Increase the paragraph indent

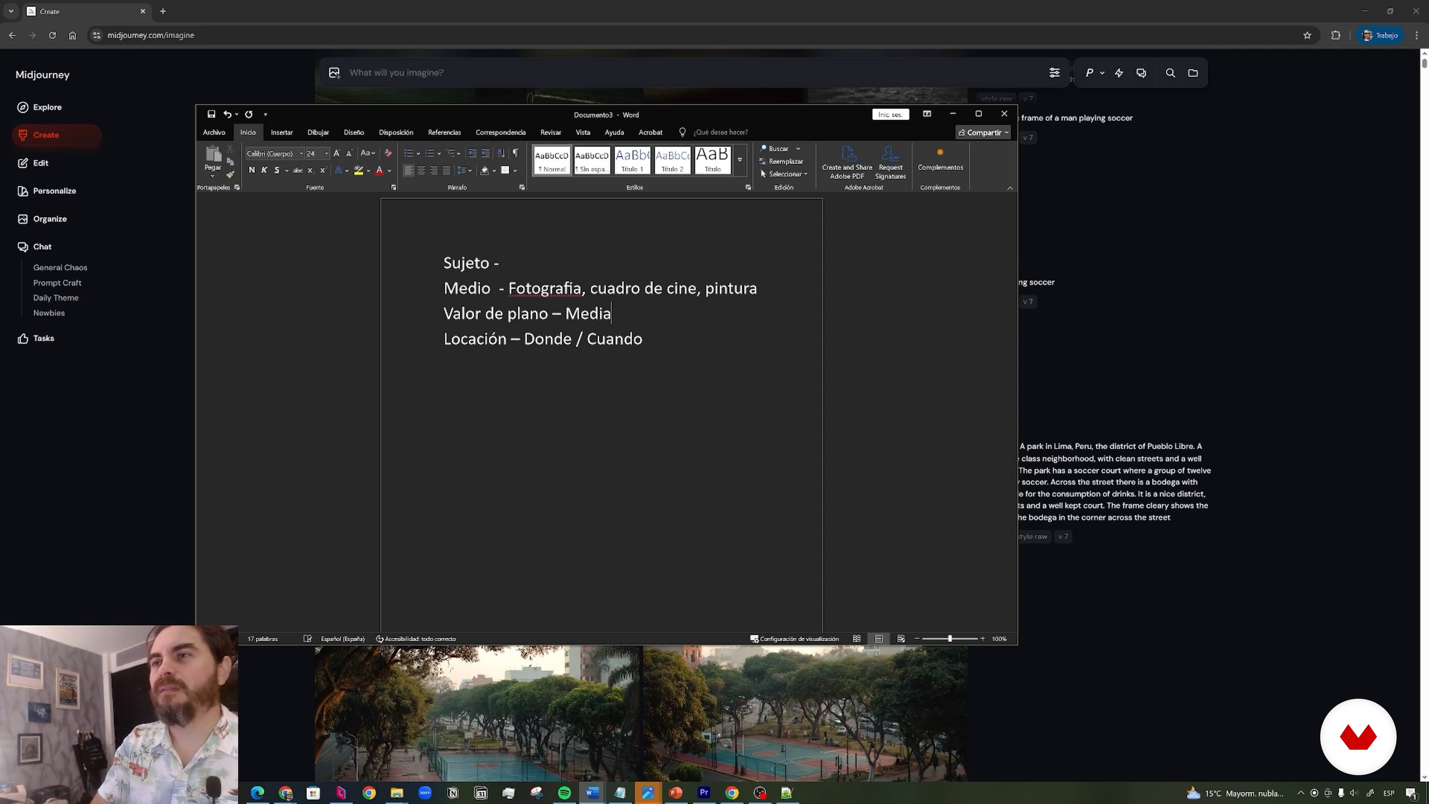[x=485, y=153]
